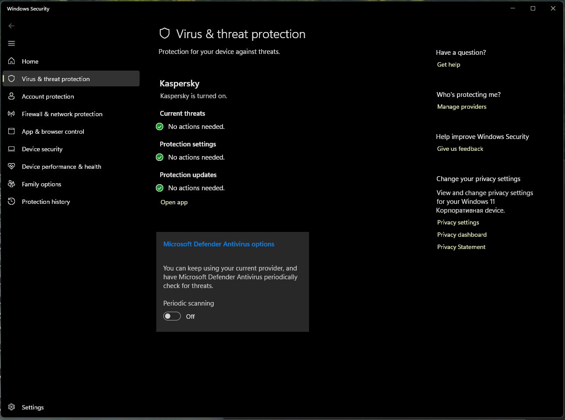Click 'Change your privacy settings' heading
Screen dimensions: 565x420
point(479,179)
